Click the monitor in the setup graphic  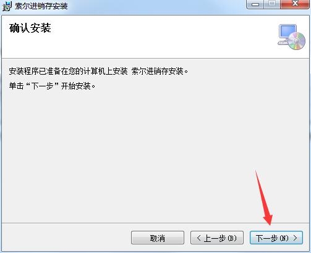coord(288,32)
